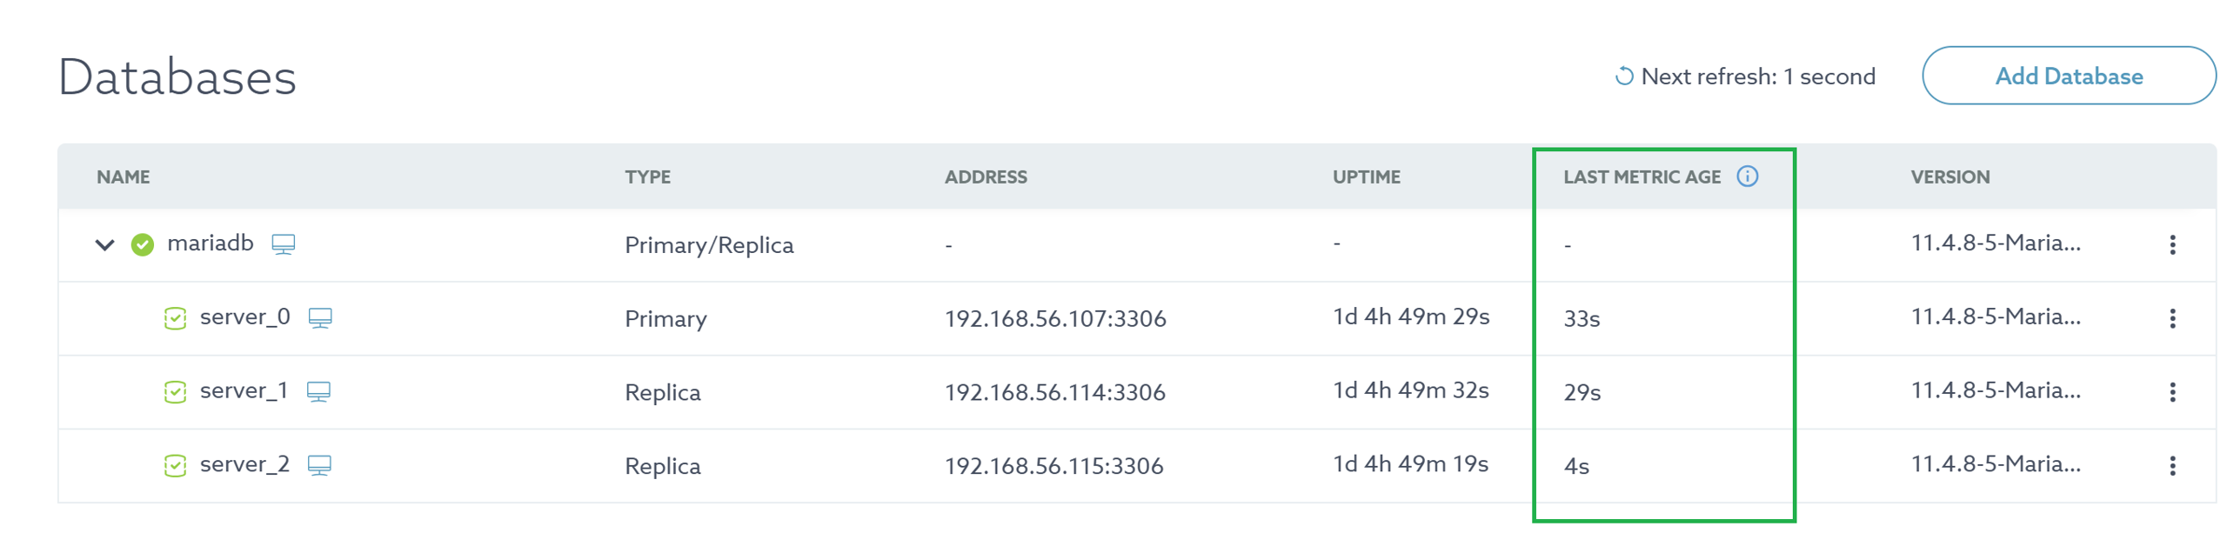Image resolution: width=2227 pixels, height=533 pixels.
Task: Click the green status icon for mariadb
Action: [x=143, y=245]
